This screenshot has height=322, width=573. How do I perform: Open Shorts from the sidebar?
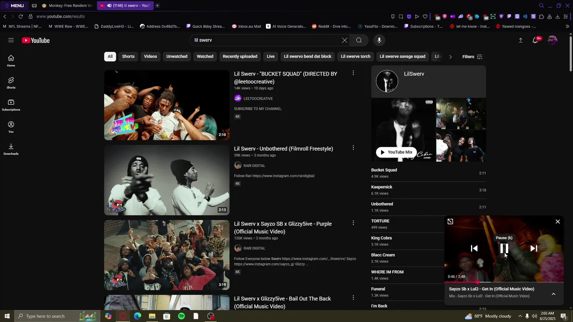[x=11, y=83]
